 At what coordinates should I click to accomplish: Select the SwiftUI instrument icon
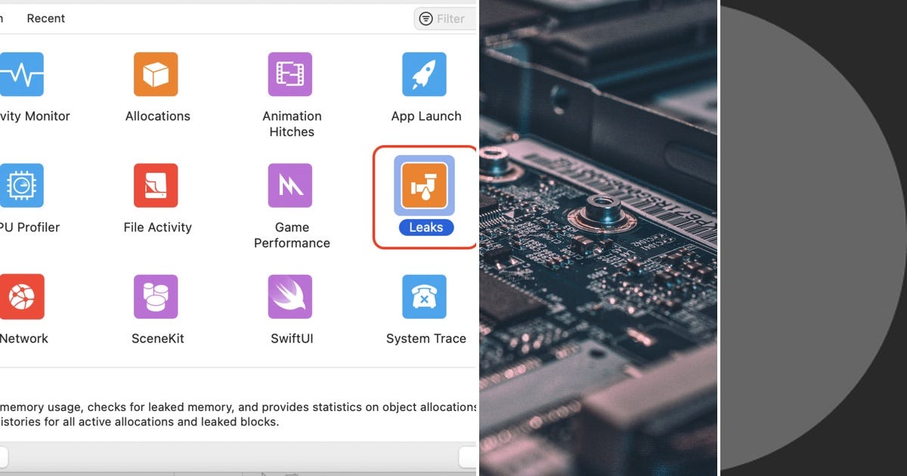click(291, 296)
